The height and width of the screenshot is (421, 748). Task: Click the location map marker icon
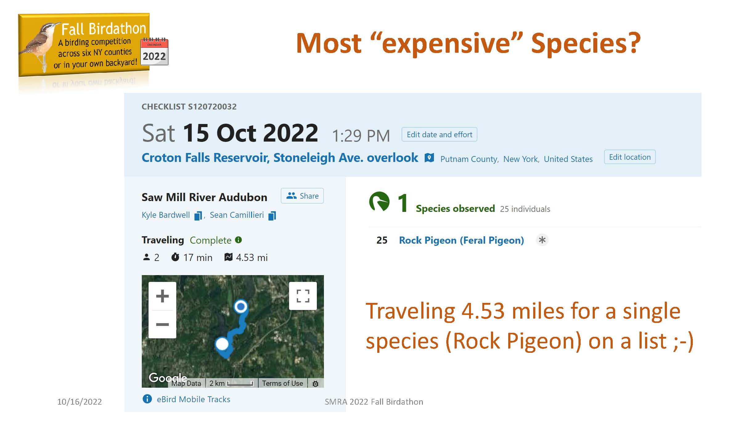coord(429,158)
